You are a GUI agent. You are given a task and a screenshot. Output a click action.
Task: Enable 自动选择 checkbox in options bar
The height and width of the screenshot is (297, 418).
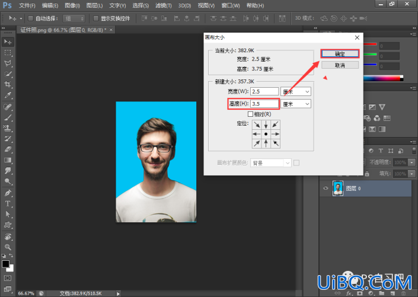[x=31, y=18]
